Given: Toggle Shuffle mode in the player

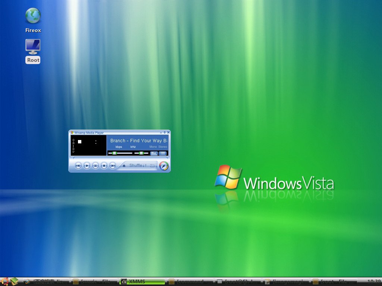Looking at the screenshot, I should pos(138,165).
